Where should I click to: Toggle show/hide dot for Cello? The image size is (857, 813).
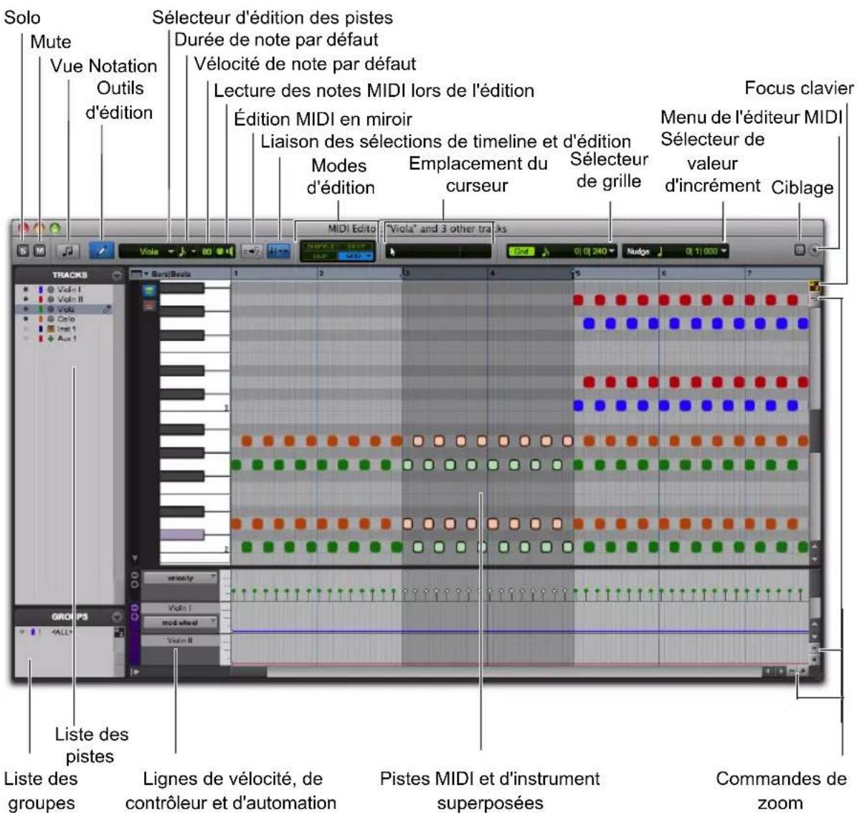(x=26, y=319)
